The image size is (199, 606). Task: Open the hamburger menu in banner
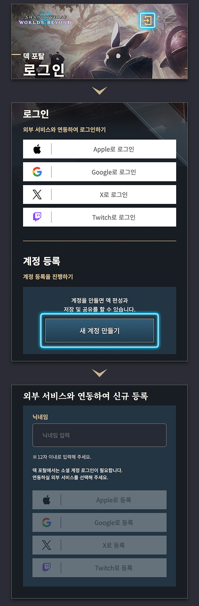point(171,20)
